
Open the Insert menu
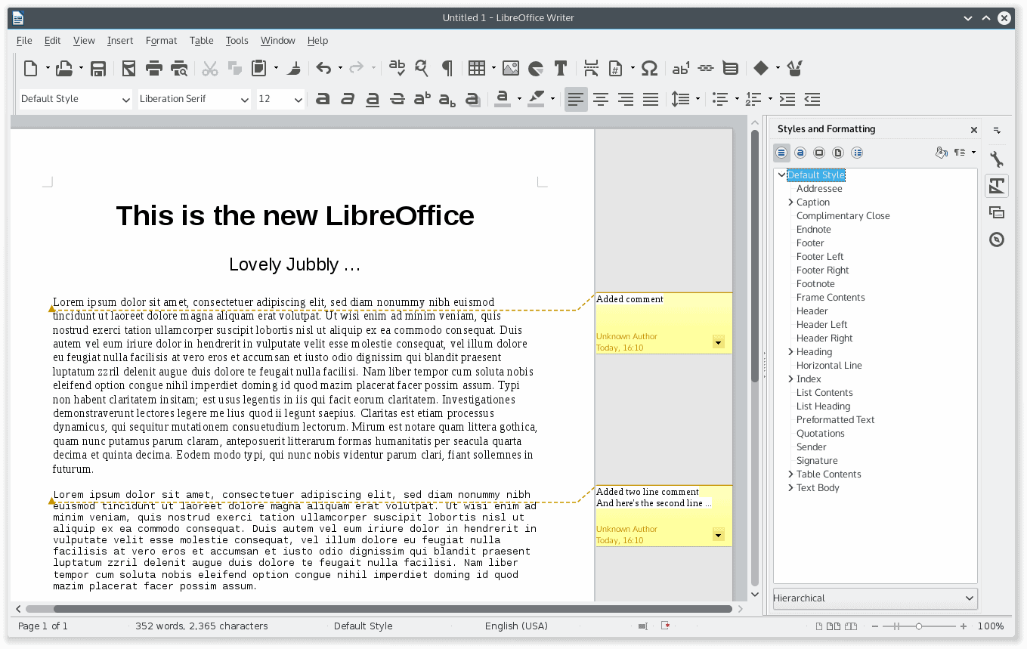pyautogui.click(x=120, y=41)
